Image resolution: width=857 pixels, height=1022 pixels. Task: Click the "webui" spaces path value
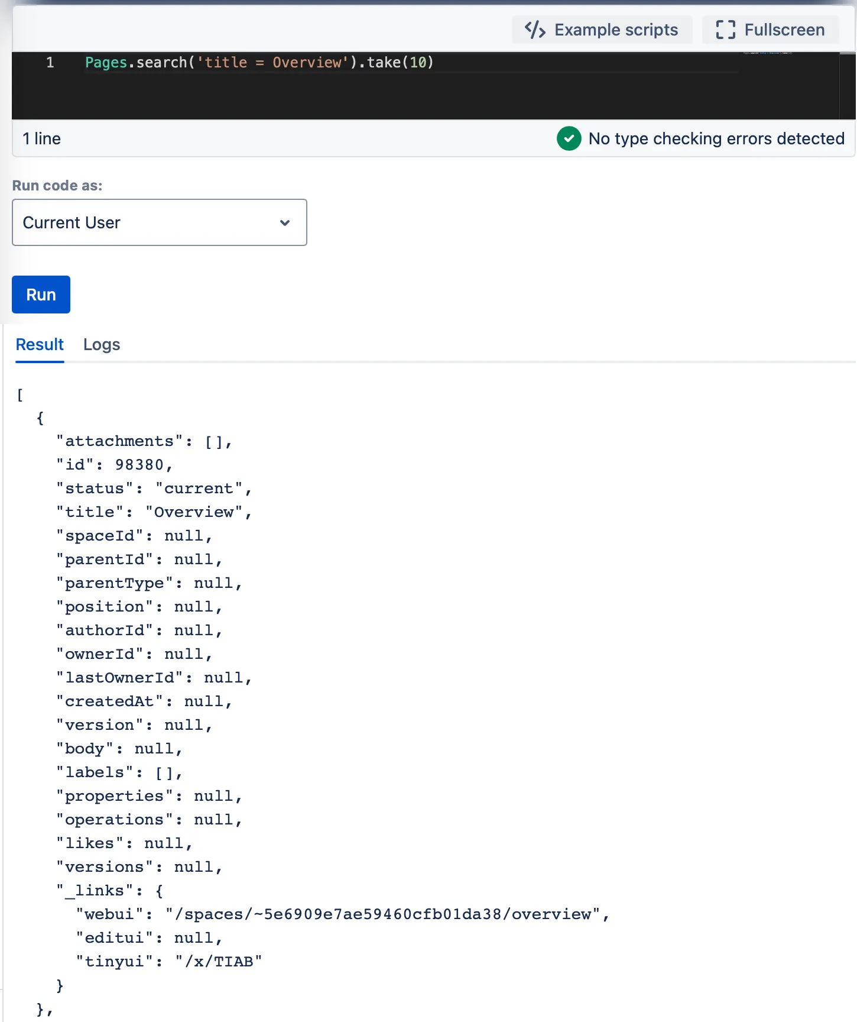(x=383, y=914)
